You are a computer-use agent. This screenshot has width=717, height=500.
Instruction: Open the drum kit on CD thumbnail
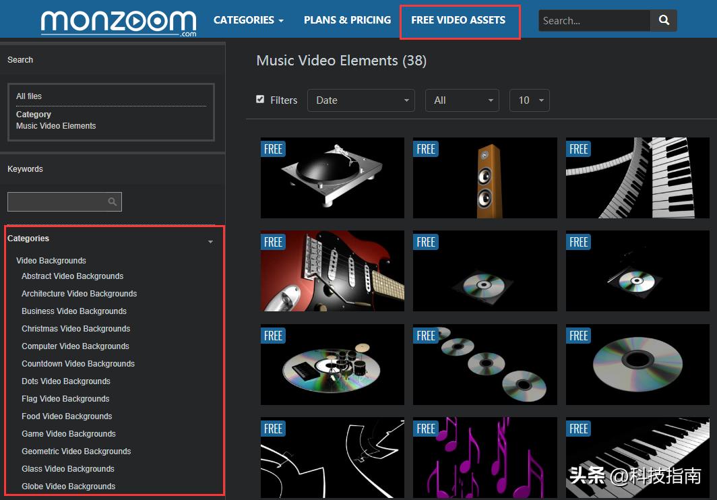tap(332, 364)
